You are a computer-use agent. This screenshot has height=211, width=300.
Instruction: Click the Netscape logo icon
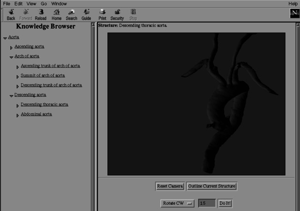(x=294, y=14)
